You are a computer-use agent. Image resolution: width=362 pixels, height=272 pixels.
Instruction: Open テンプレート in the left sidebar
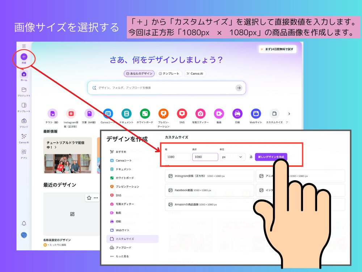pyautogui.click(x=23, y=107)
